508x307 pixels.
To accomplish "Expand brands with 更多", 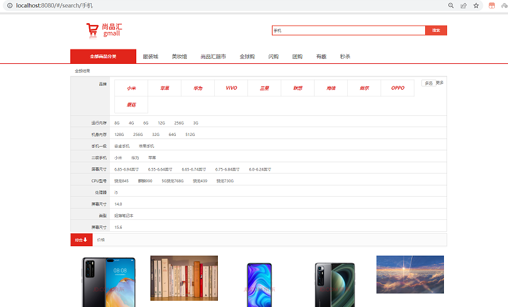I will pos(440,83).
